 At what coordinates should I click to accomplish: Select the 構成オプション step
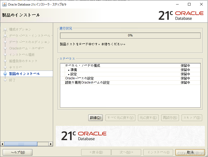pyautogui.click(x=20, y=29)
